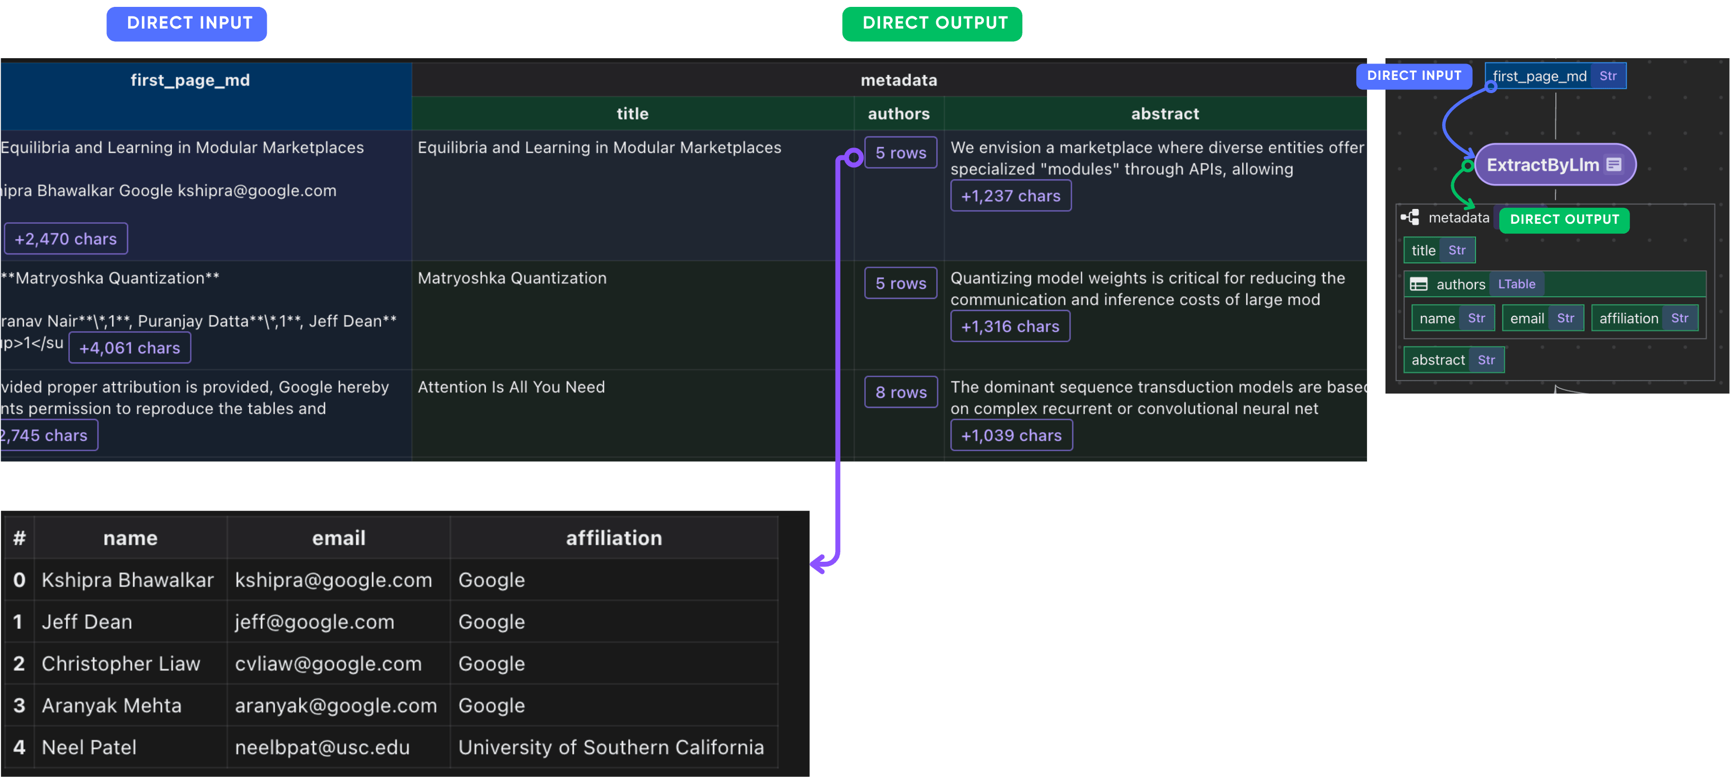Click the metadata struct tree icon
Viewport: 1730px width, 777px height.
(1410, 217)
